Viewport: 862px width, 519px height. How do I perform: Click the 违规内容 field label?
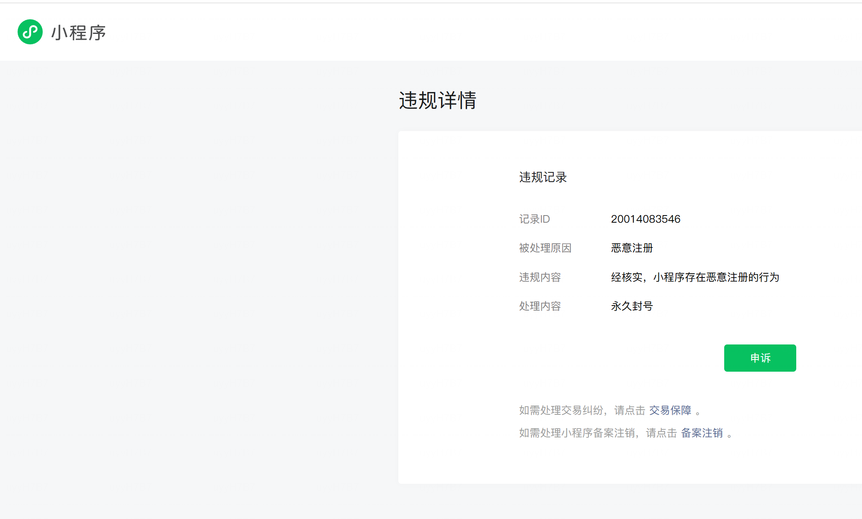pyautogui.click(x=540, y=277)
